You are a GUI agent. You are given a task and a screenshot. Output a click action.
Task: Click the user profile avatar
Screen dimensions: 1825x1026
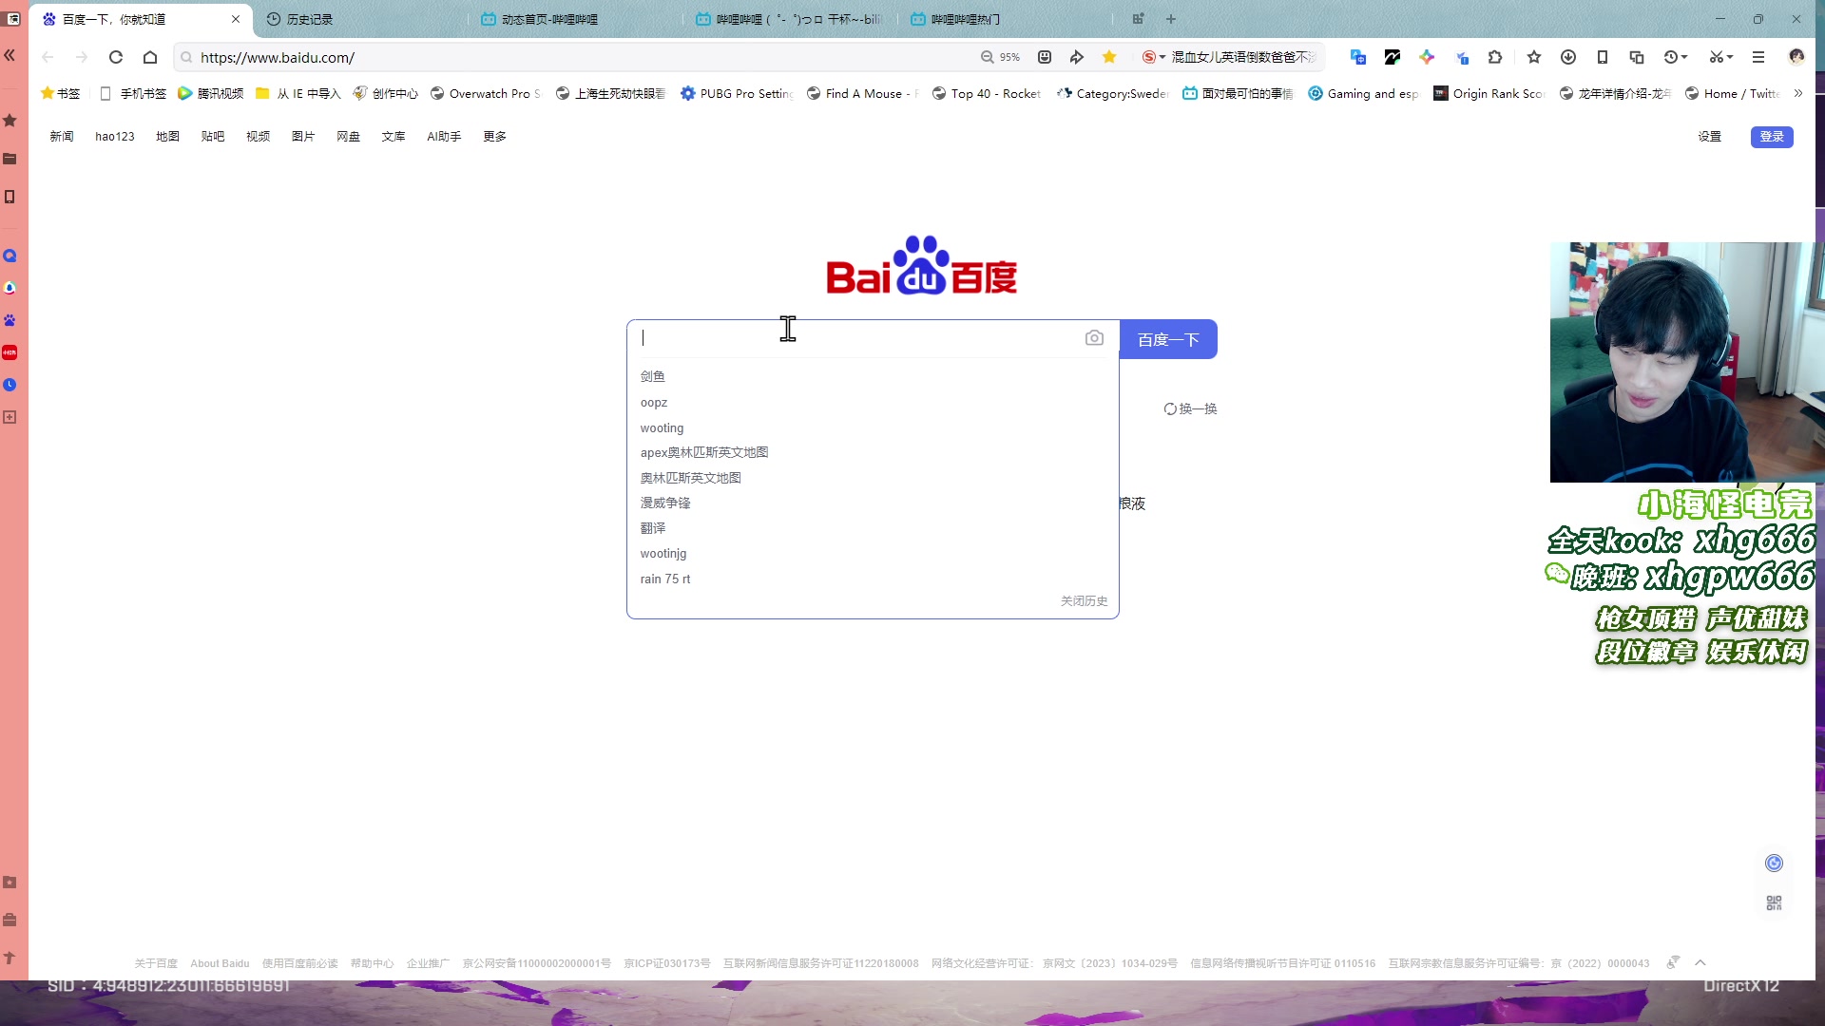tap(1796, 57)
